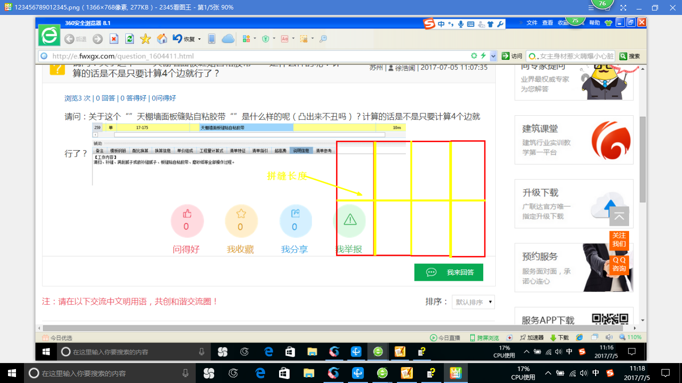Click the search box with 女主身材惹火 text
This screenshot has height=383, width=682.
tap(572, 56)
